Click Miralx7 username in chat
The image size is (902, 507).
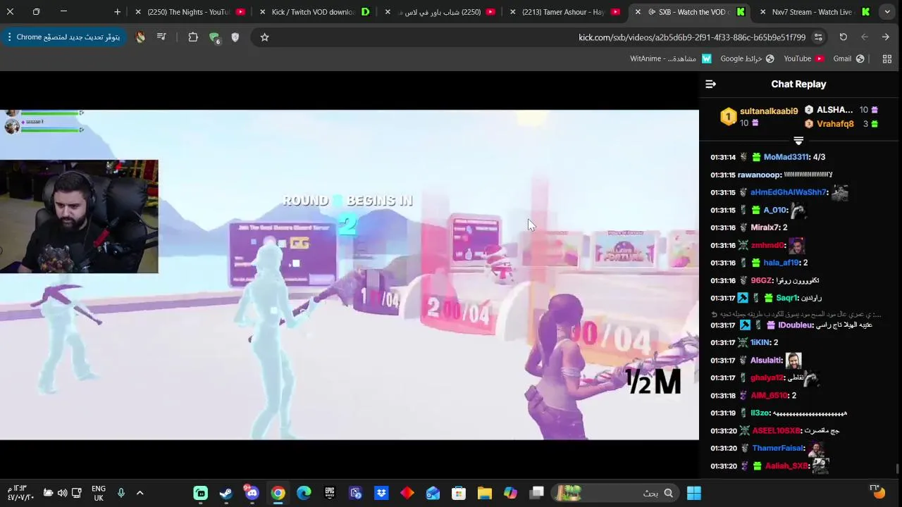tap(765, 227)
